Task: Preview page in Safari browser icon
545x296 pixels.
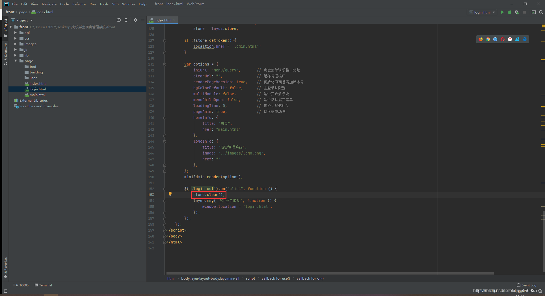Action: pos(495,39)
